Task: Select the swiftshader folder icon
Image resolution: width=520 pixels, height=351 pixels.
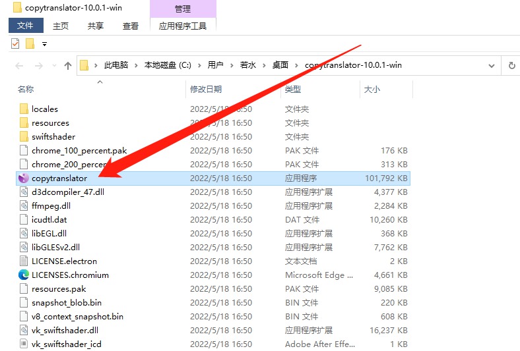Action: pos(24,136)
